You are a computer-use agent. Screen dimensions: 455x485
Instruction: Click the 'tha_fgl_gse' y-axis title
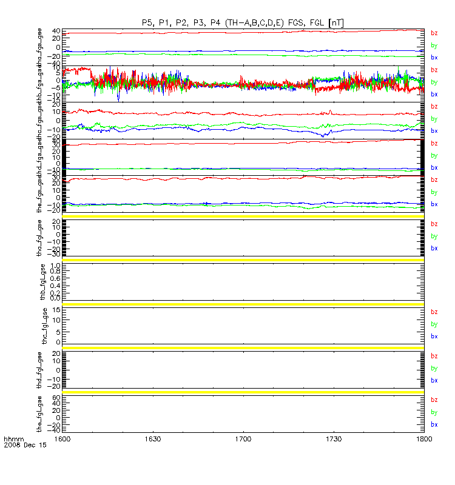point(39,238)
